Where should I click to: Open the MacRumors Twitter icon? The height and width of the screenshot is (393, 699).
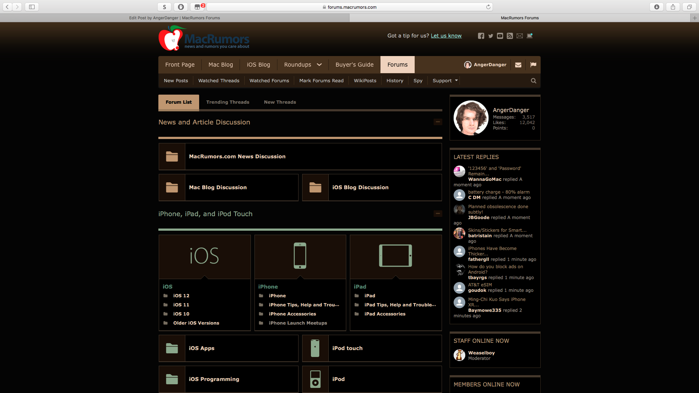coord(491,36)
